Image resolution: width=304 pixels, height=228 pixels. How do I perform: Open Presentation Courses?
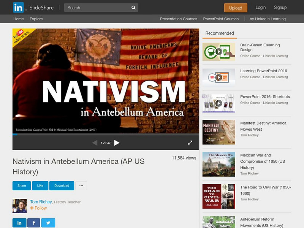coord(179,18)
